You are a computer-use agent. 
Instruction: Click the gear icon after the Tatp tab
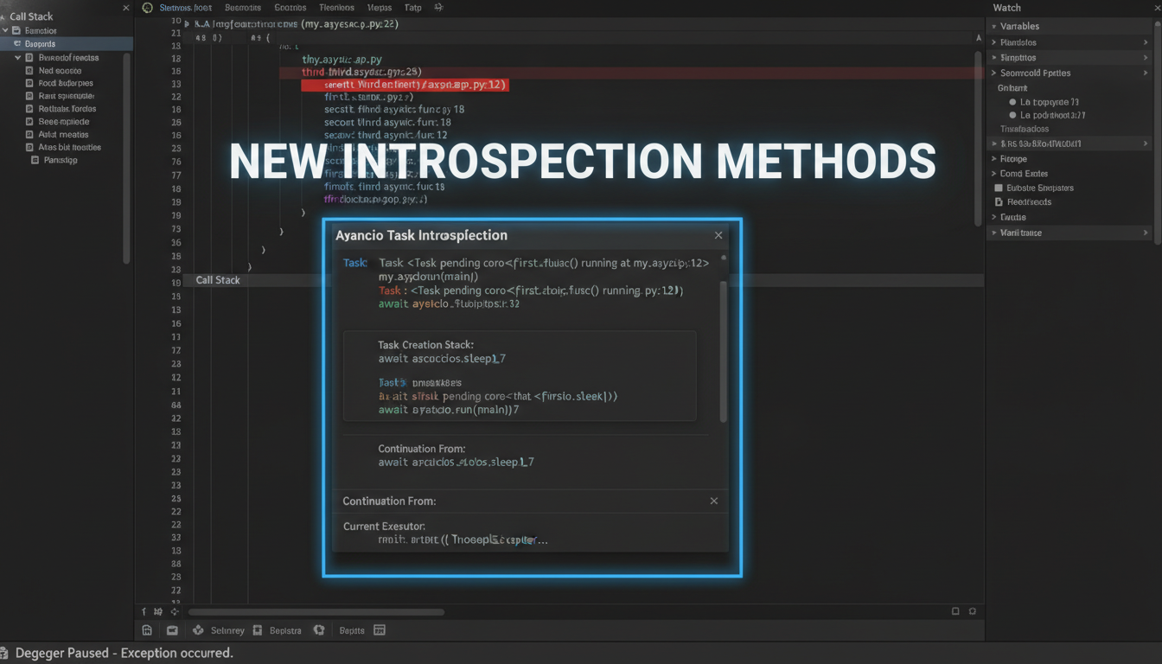[438, 8]
